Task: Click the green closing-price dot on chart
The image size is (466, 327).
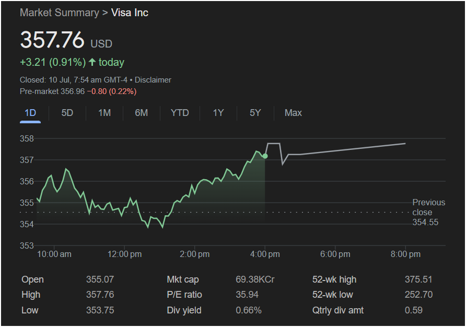Action: pyautogui.click(x=265, y=156)
